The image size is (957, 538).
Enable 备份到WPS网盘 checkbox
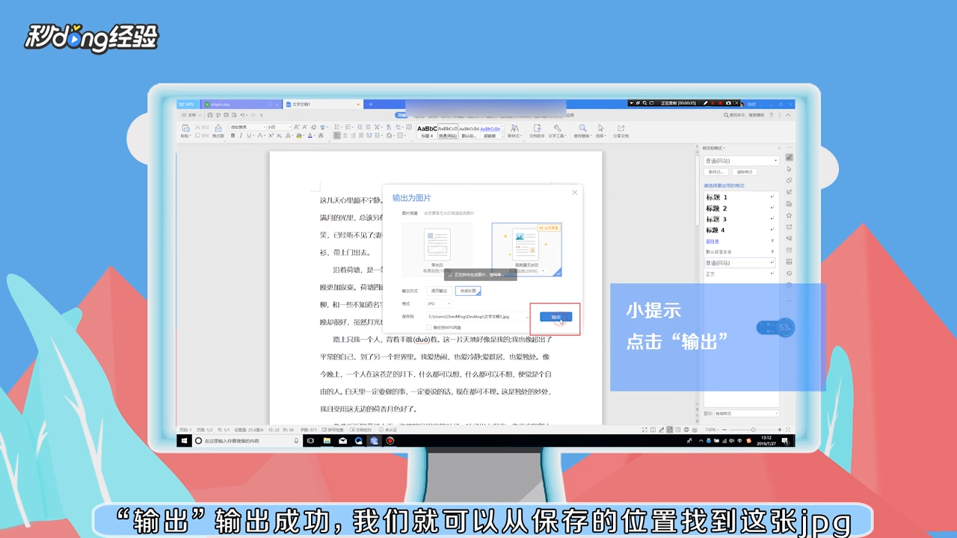point(429,327)
